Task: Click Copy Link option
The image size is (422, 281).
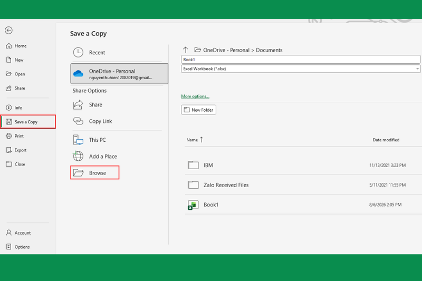Action: pyautogui.click(x=116, y=121)
